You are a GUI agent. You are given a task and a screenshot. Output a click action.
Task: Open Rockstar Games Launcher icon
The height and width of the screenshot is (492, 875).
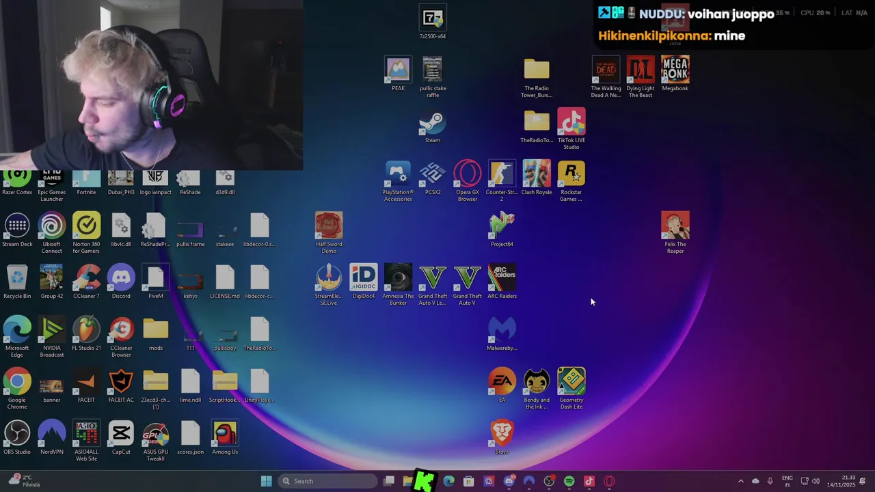(571, 180)
